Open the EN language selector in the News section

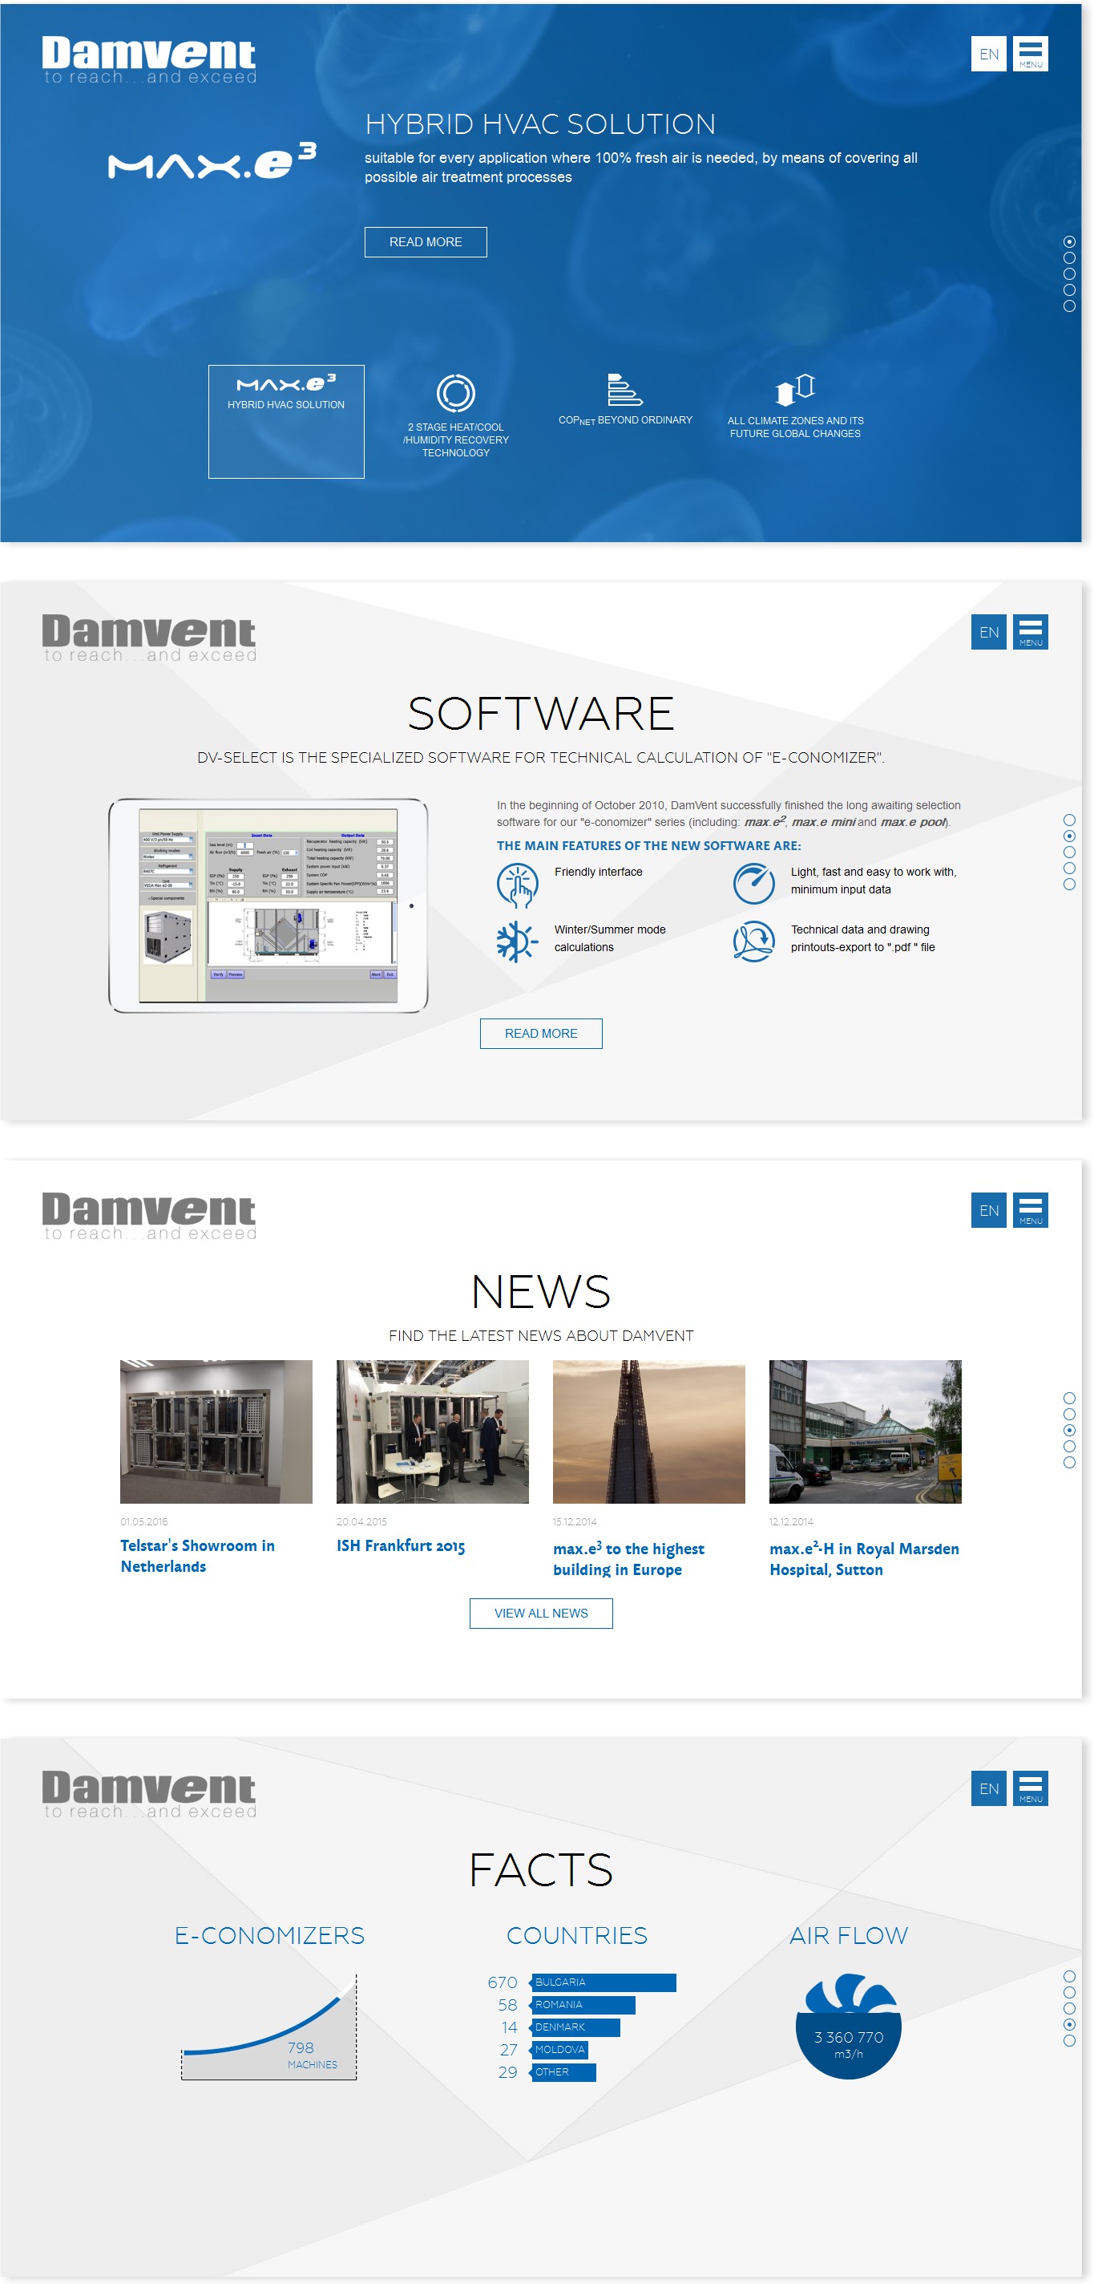click(988, 1210)
